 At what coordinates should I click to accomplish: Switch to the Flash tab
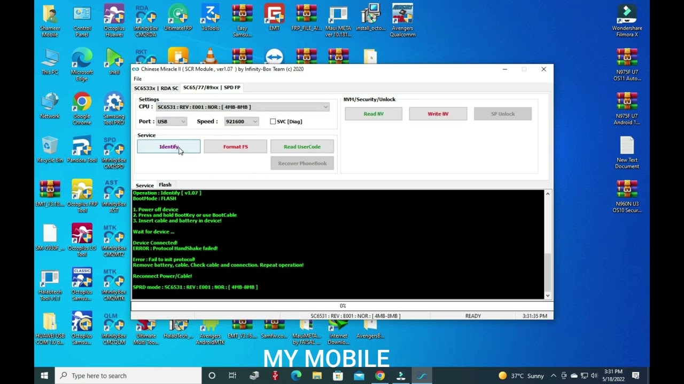165,185
